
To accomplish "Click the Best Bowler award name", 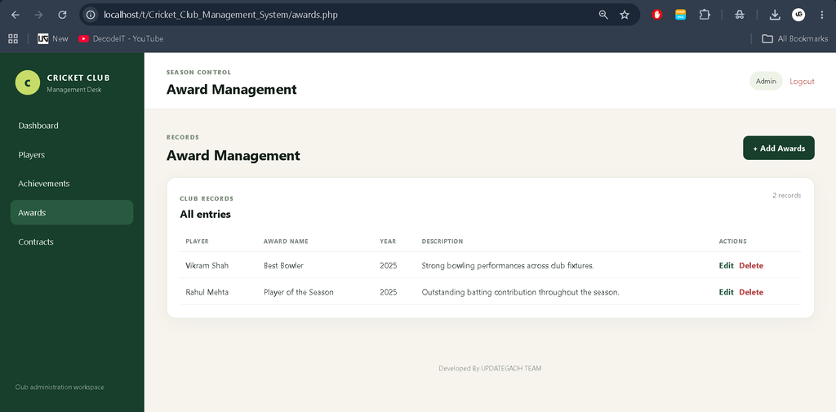I will click(x=283, y=265).
